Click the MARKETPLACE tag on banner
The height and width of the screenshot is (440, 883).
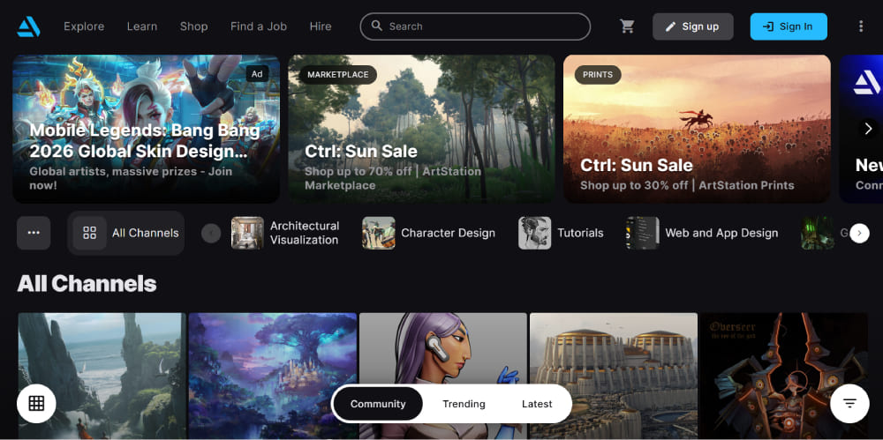[x=338, y=74]
